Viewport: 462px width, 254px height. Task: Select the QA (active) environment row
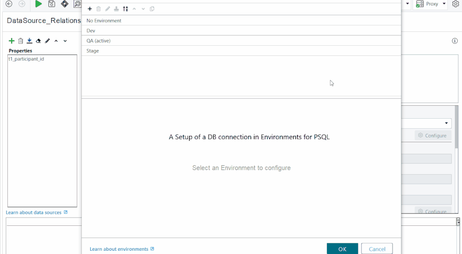[x=241, y=41]
